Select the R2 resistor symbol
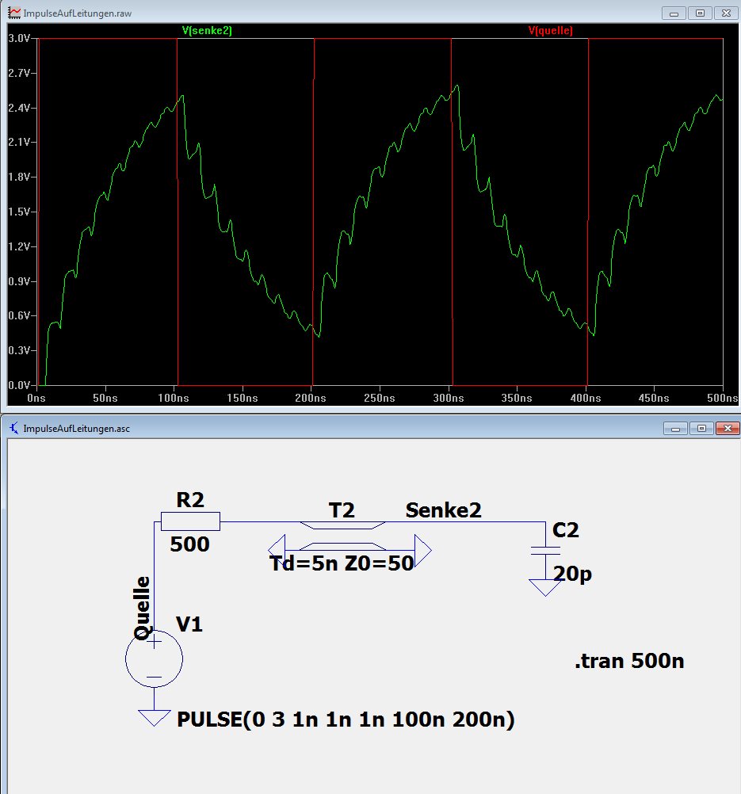The height and width of the screenshot is (794, 741). (x=190, y=521)
